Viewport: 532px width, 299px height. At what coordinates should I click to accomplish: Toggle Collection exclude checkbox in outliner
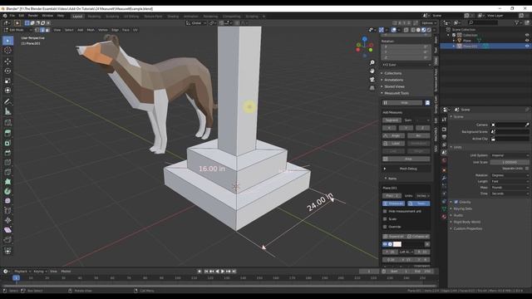click(454, 35)
